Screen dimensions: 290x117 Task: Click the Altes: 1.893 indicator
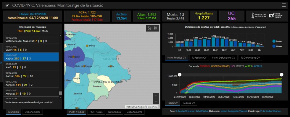coord(147,16)
